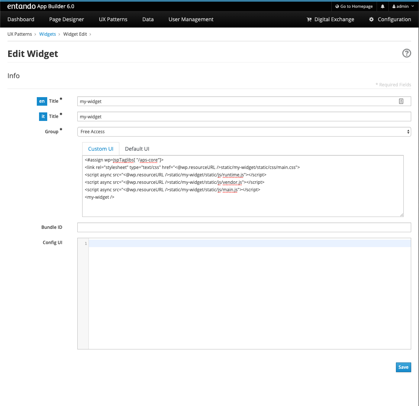This screenshot has width=419, height=406.
Task: Open the UX Patterns navigation menu
Action: (113, 19)
